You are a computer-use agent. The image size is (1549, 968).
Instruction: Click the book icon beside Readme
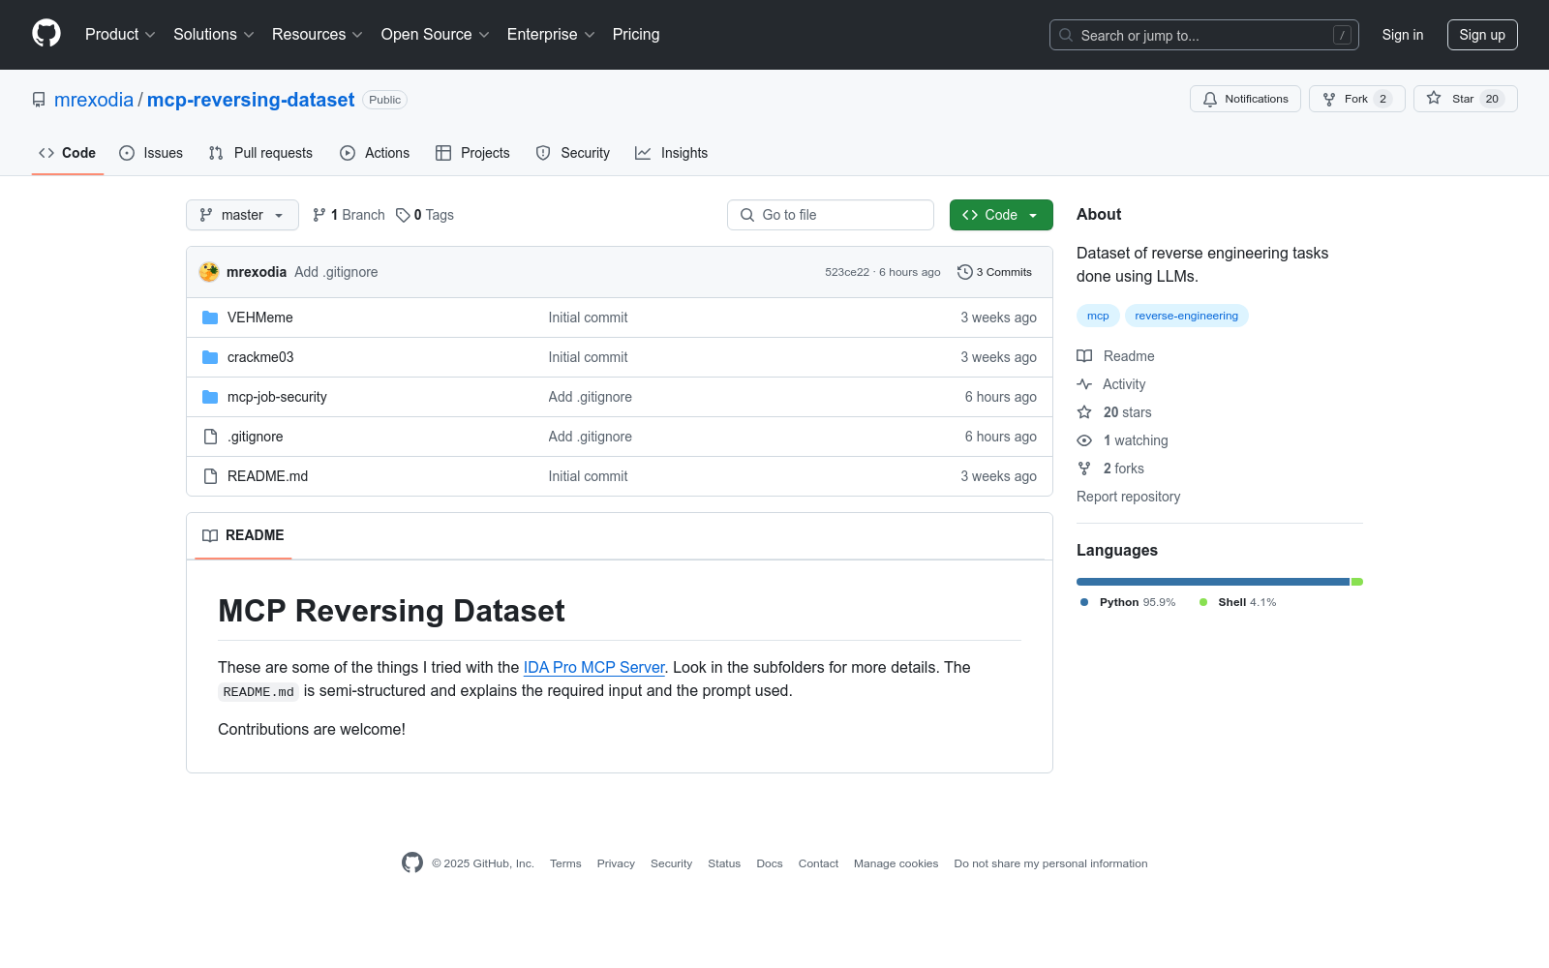1084,356
